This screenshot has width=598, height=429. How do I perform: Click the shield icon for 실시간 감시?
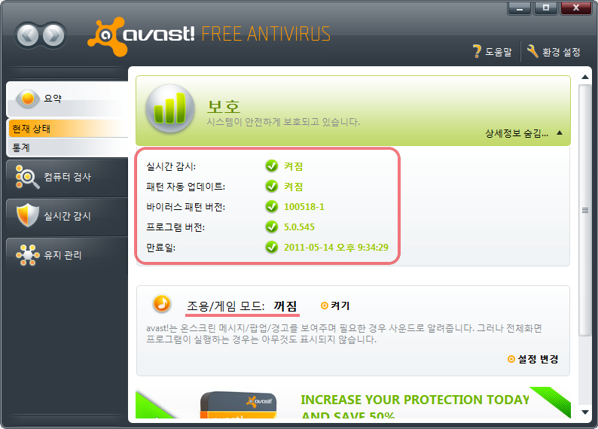tap(27, 216)
